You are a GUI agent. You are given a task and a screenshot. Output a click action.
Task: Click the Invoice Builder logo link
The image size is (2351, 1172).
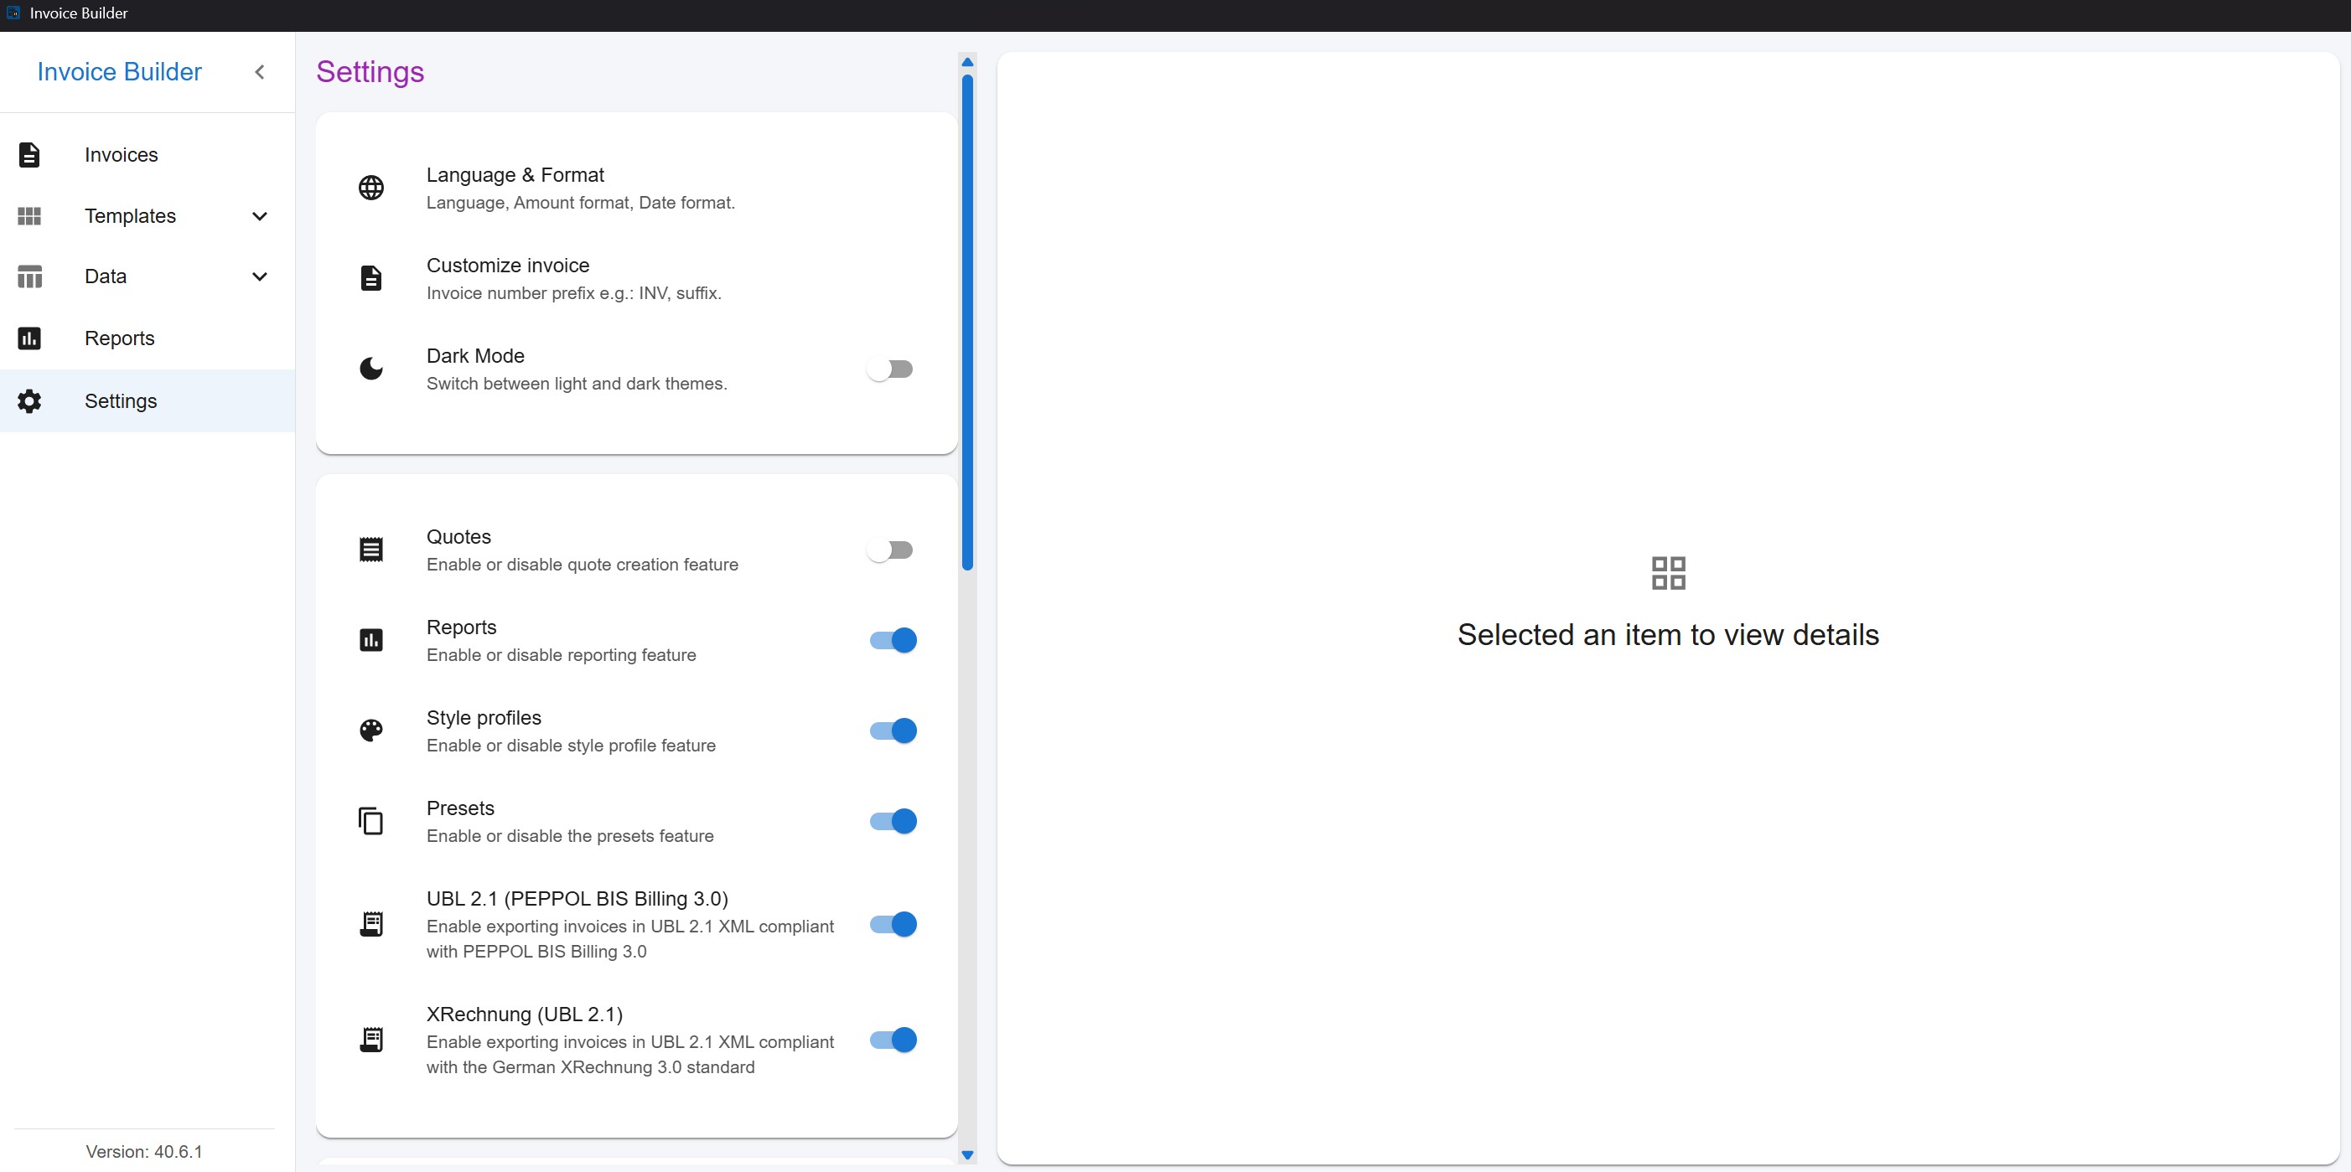point(120,72)
